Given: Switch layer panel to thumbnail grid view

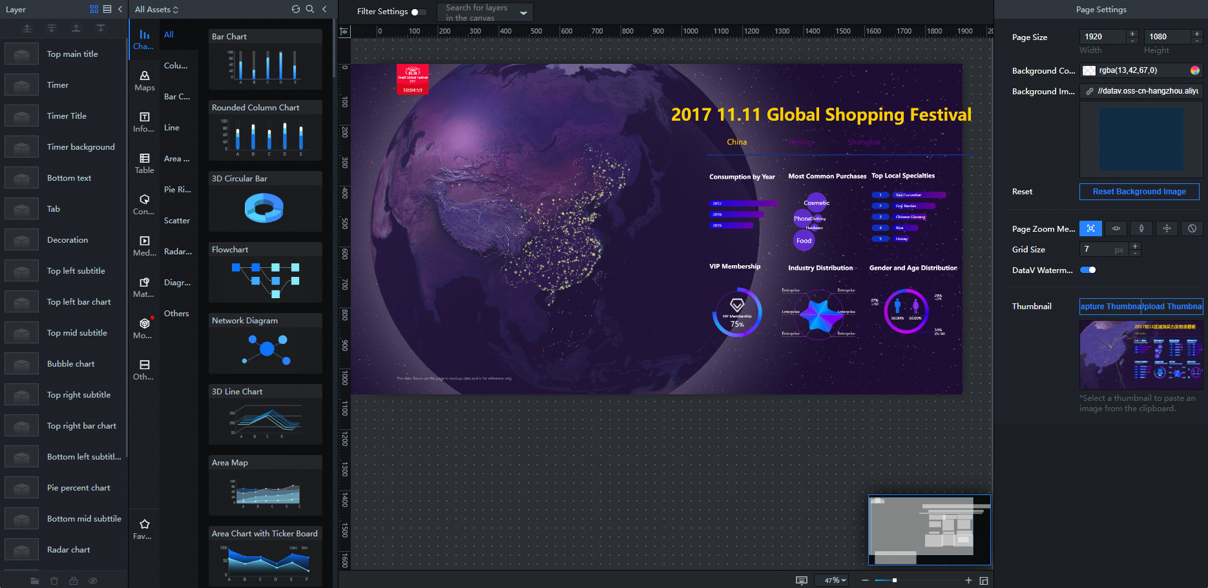Looking at the screenshot, I should pos(94,9).
